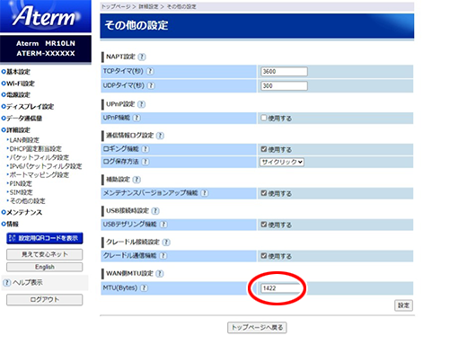Toggle ロギング機能 使用する checkbox
Screen dimensions: 449x353
[x=264, y=149]
